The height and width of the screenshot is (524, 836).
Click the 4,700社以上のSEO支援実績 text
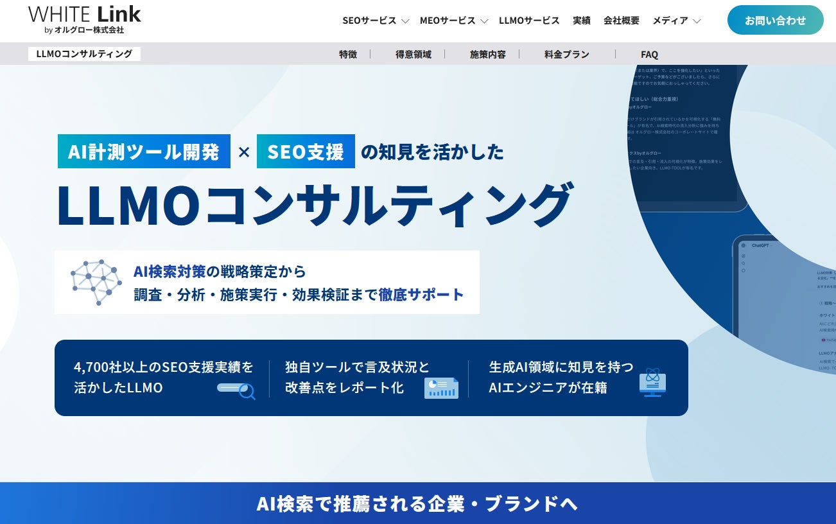pyautogui.click(x=164, y=367)
